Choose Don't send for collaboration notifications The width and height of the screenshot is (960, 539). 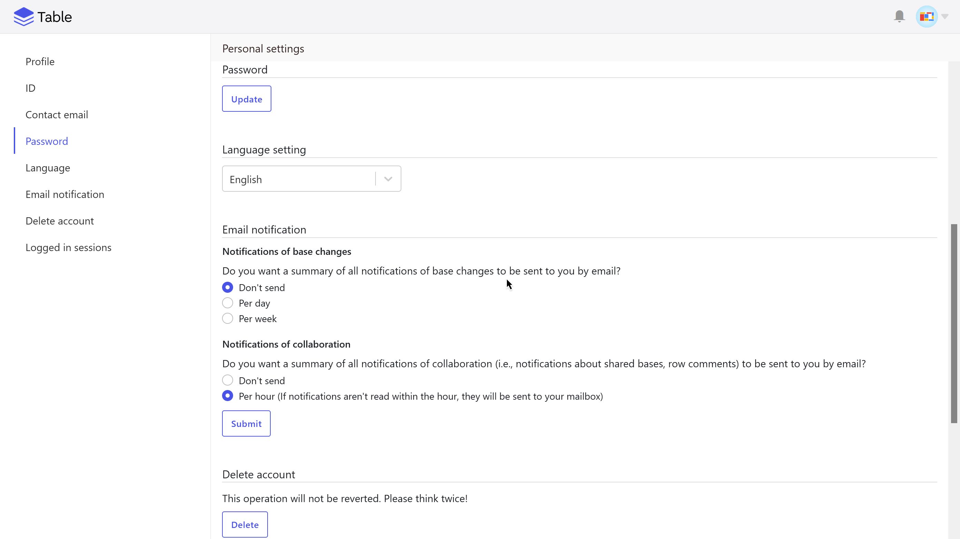coord(228,380)
